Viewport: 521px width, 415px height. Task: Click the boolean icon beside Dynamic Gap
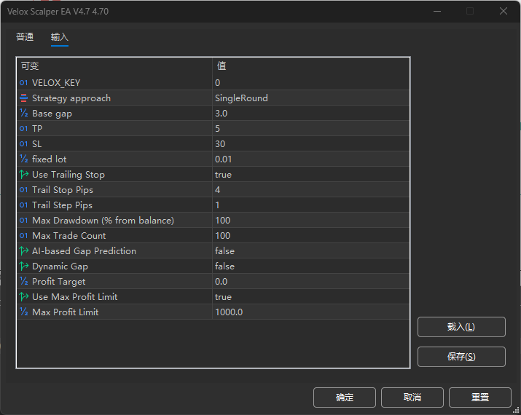click(24, 266)
